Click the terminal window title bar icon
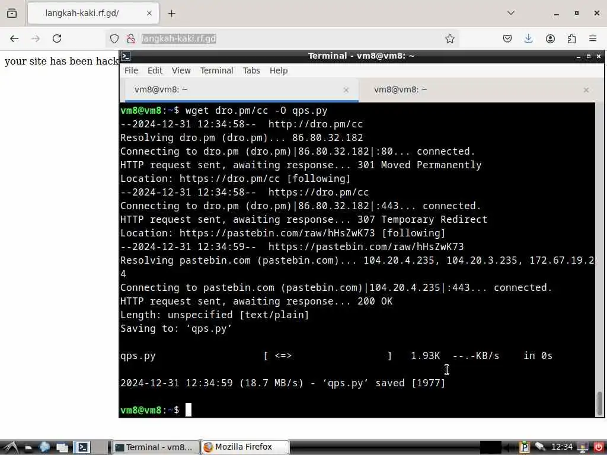 point(126,56)
